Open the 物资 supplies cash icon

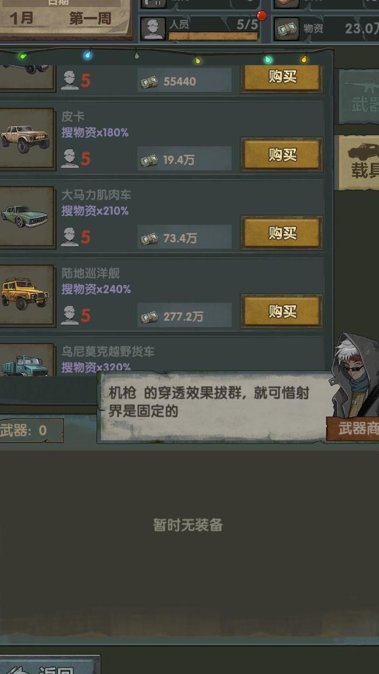pyautogui.click(x=286, y=28)
